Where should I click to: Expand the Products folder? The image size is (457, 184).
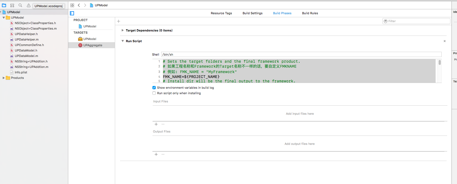pos(4,78)
